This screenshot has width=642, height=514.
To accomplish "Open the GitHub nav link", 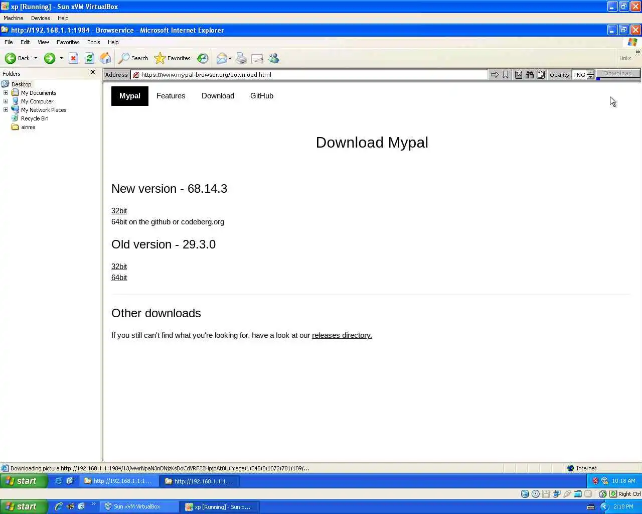I will pyautogui.click(x=262, y=96).
